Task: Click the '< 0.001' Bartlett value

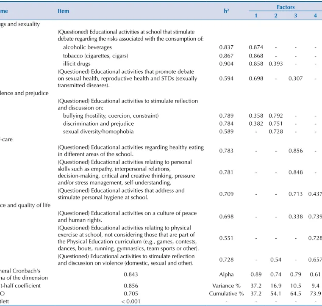Action: [131, 302]
